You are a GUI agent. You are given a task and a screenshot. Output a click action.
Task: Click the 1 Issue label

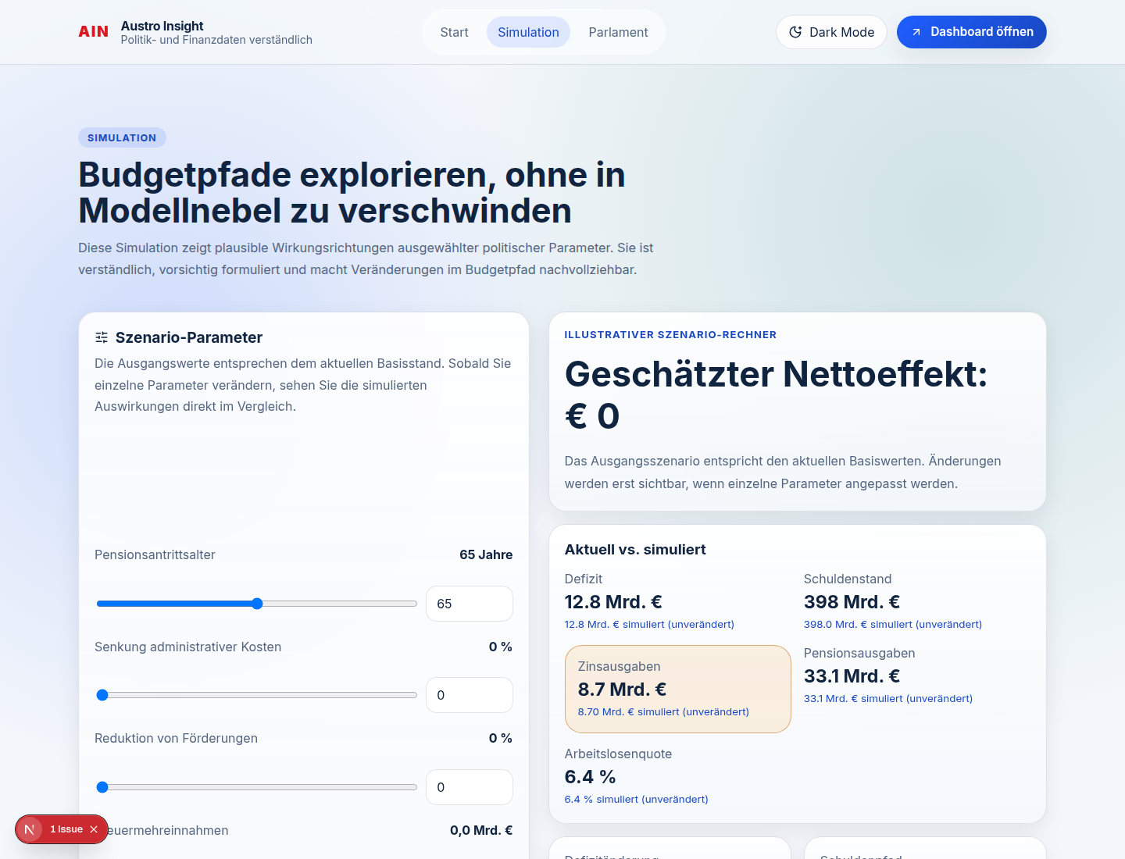[66, 829]
